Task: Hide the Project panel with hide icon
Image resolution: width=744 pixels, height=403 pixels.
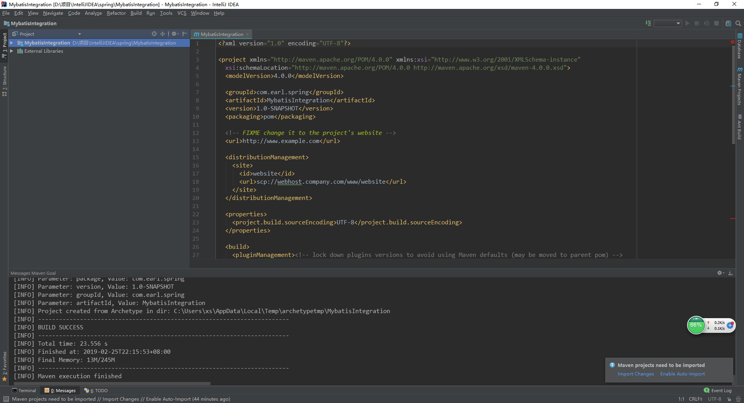Action: click(x=185, y=34)
